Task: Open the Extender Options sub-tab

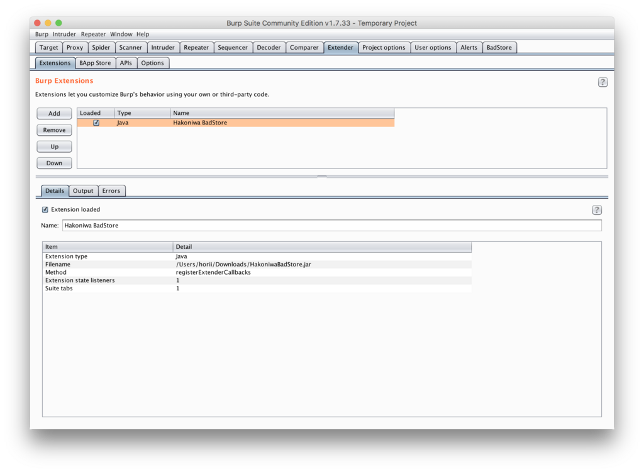Action: 152,63
